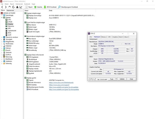Image resolution: width=155 pixels, height=119 pixels.
Task: Switch to the Graphics tab in CPU-Z
Action: [x=115, y=37]
